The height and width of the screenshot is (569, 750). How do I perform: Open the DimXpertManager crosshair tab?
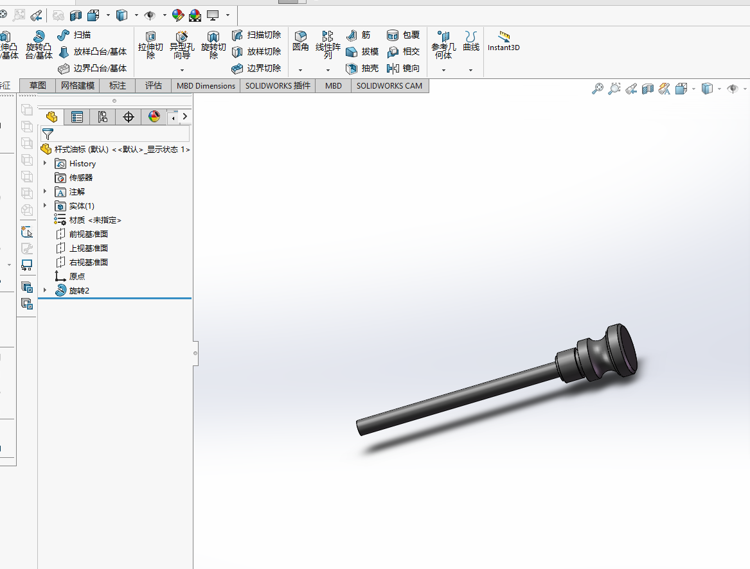[x=128, y=117]
